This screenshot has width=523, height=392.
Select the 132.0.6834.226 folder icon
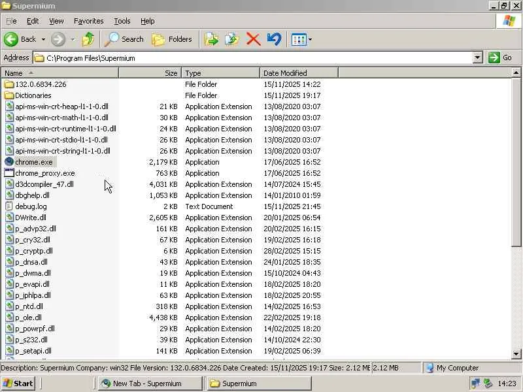tap(9, 84)
